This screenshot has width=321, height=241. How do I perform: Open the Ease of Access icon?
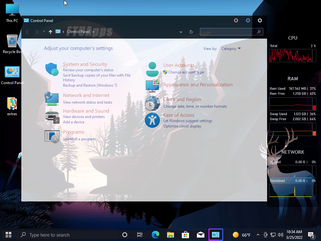(x=152, y=120)
